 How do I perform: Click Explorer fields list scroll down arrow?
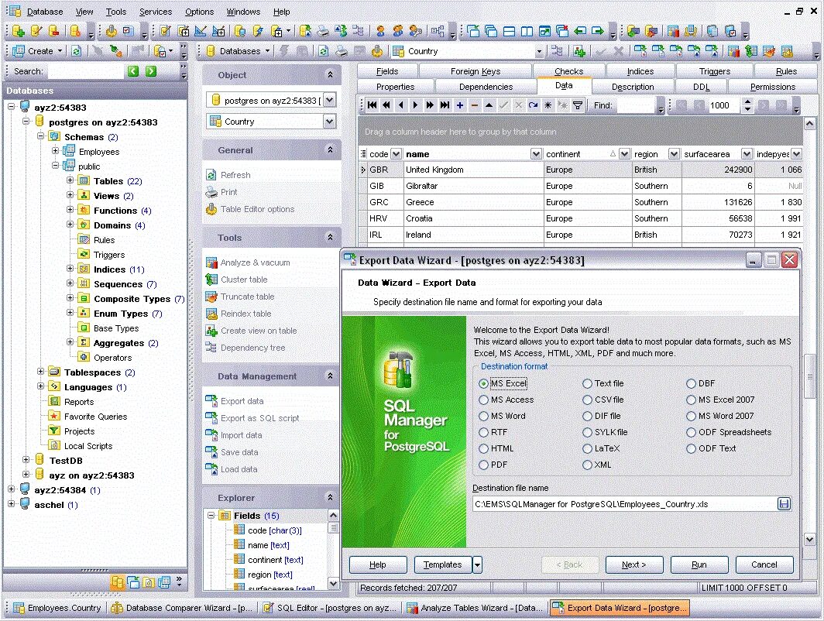tap(333, 583)
